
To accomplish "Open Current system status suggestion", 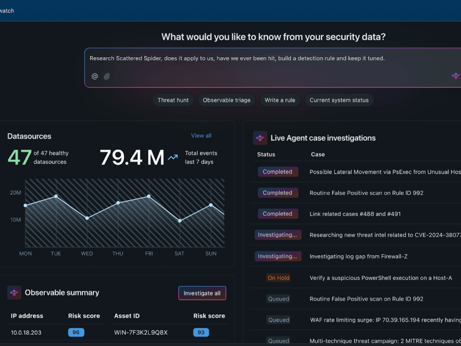I will tap(339, 100).
